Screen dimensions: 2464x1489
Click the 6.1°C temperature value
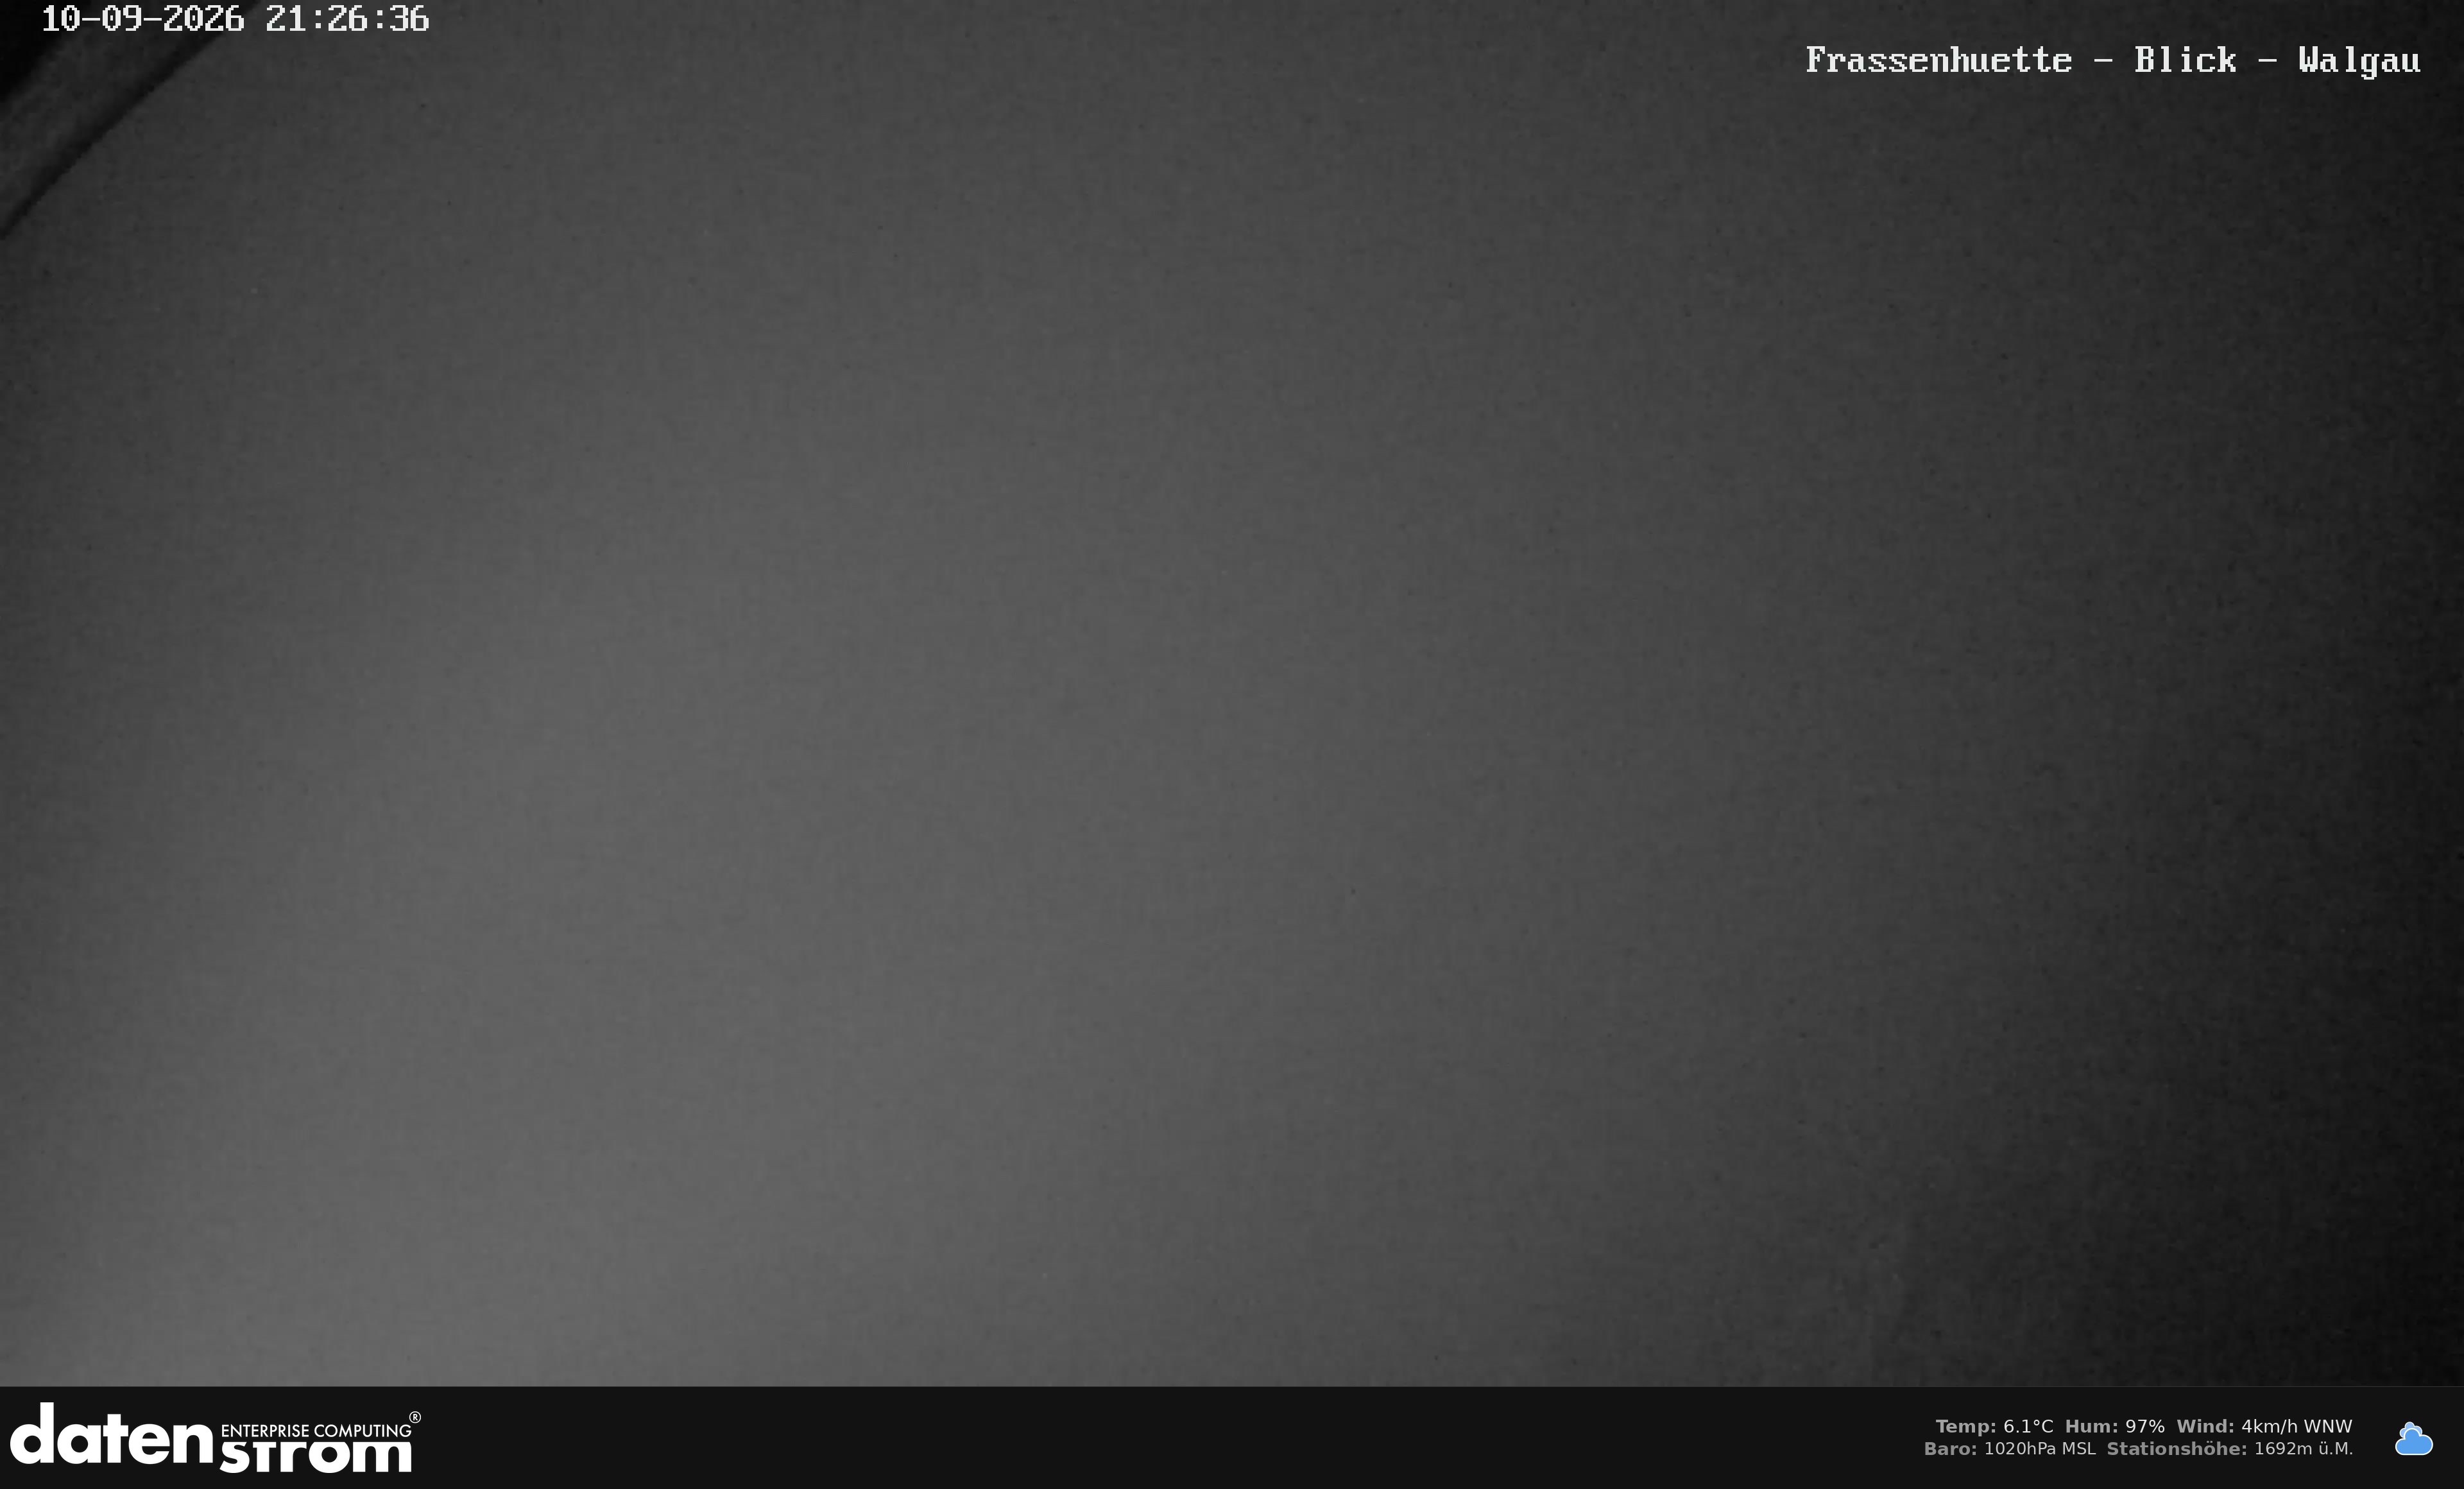click(2028, 1427)
